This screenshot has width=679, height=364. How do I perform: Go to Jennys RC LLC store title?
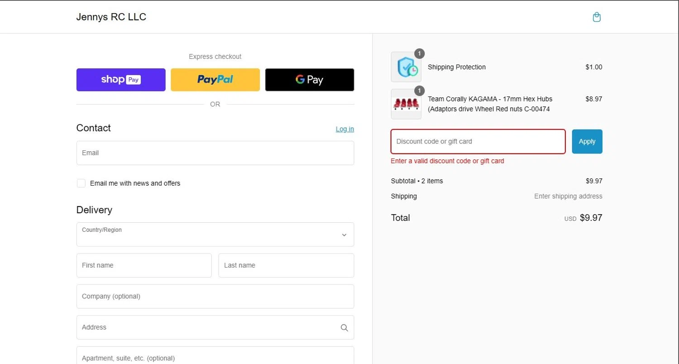111,17
